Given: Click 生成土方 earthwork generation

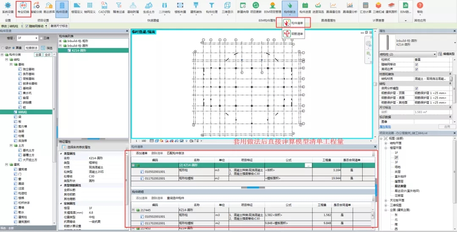Looking at the screenshot, I should coord(149,8).
